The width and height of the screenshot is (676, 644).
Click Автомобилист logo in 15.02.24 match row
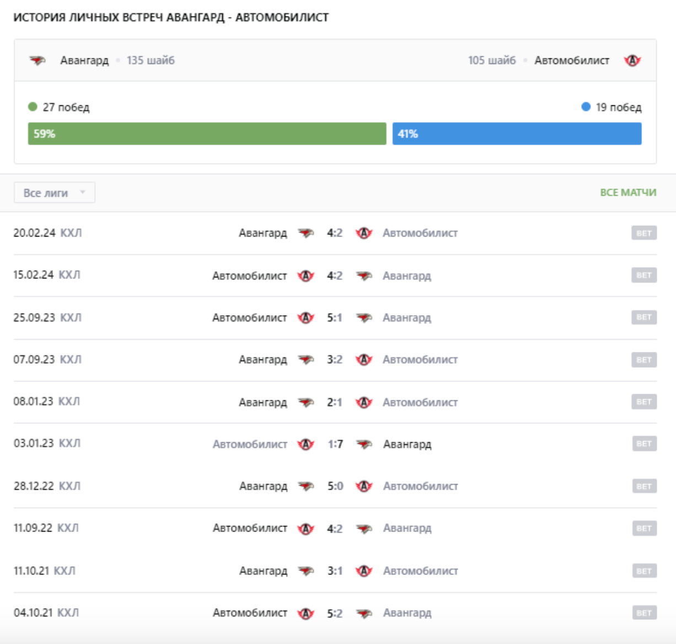(x=306, y=276)
